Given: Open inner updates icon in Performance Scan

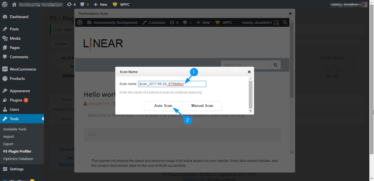Looking at the screenshot, I should point(174,22).
